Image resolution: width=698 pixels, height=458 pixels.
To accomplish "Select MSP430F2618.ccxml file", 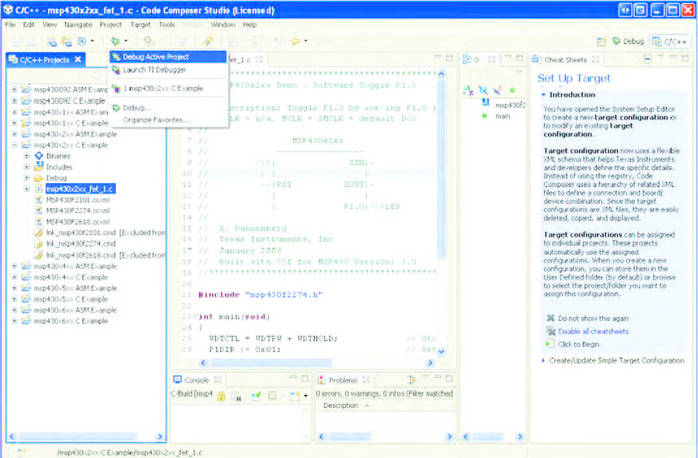I will click(x=78, y=222).
